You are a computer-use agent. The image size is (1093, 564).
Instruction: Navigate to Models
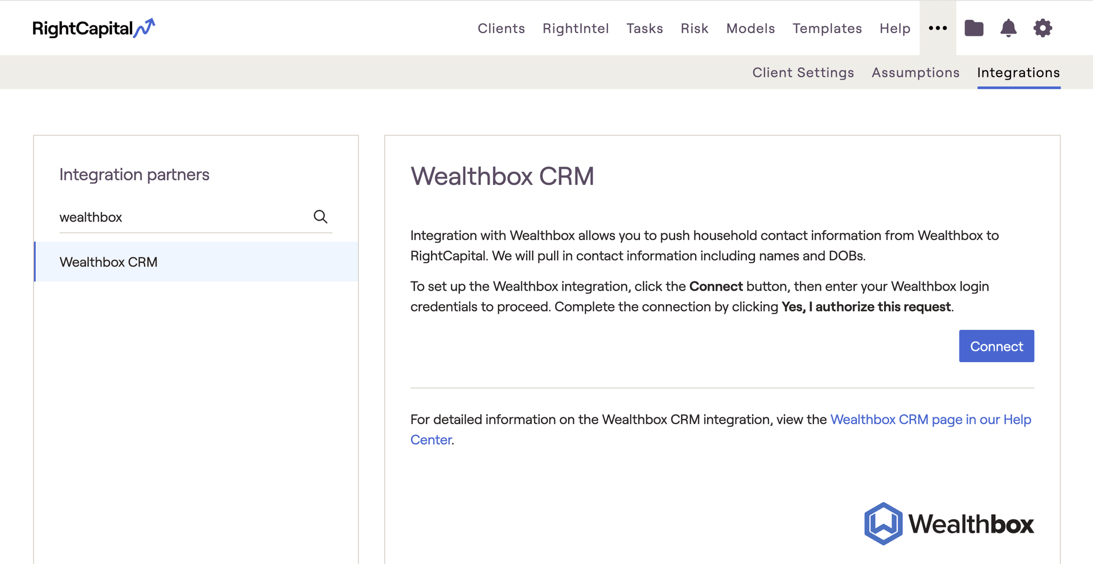click(750, 28)
